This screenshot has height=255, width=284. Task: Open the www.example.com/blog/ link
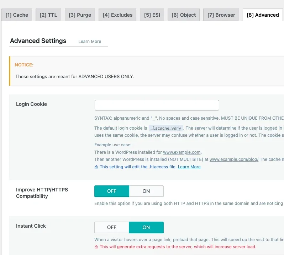pyautogui.click(x=234, y=159)
